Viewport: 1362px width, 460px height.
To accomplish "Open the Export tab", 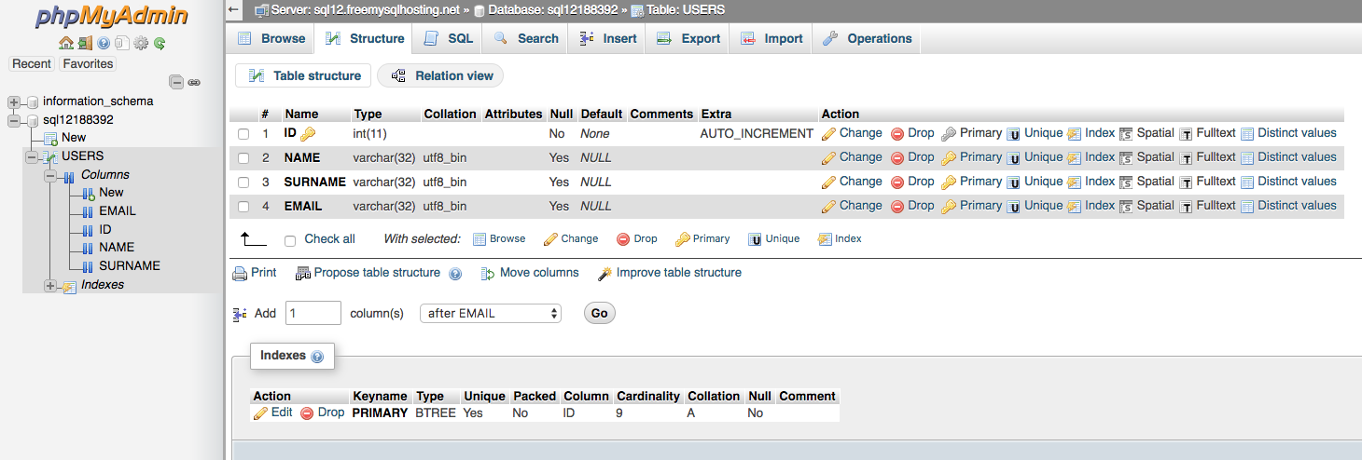I will [x=688, y=38].
